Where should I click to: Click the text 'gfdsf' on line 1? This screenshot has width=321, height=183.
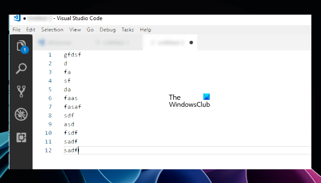(x=72, y=55)
